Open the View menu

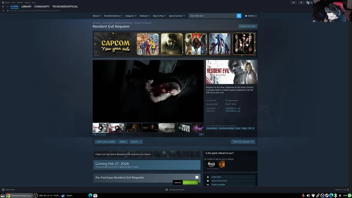[x=13, y=2]
